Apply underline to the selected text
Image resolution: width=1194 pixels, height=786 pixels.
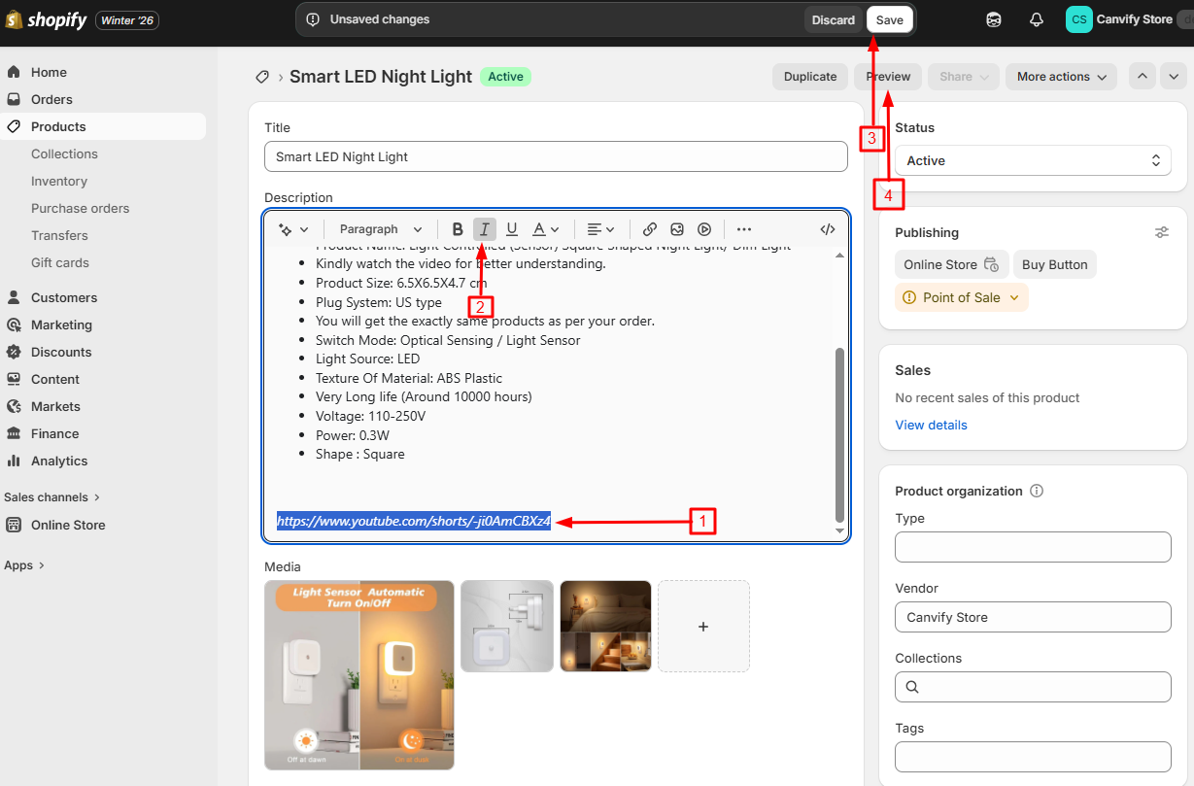pyautogui.click(x=512, y=228)
